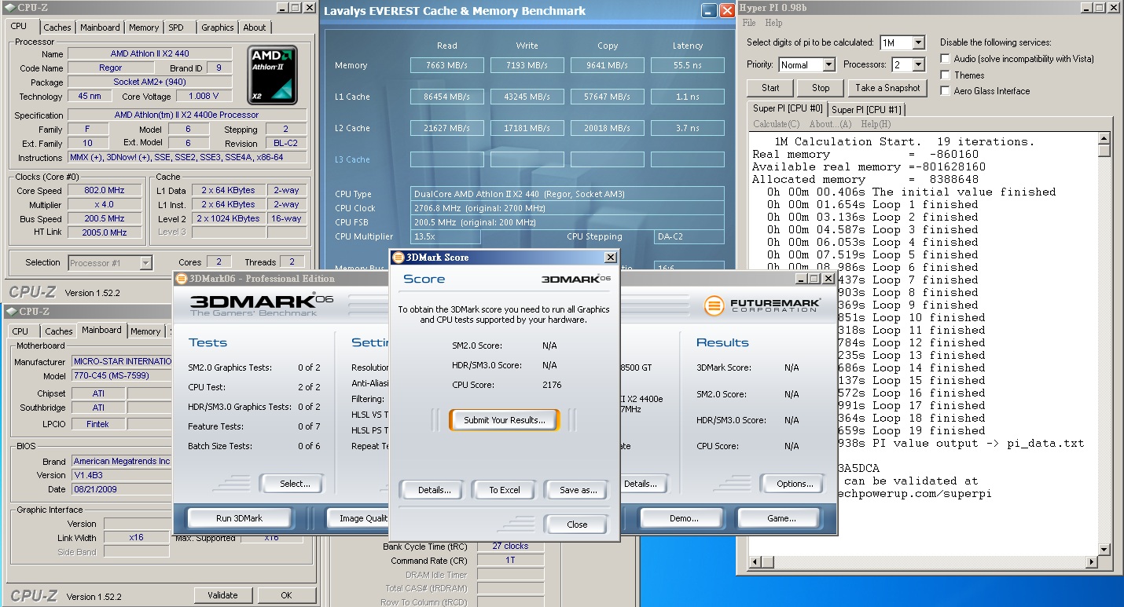Click the 3DMark06 window title icon
The image size is (1124, 607).
pyautogui.click(x=182, y=278)
